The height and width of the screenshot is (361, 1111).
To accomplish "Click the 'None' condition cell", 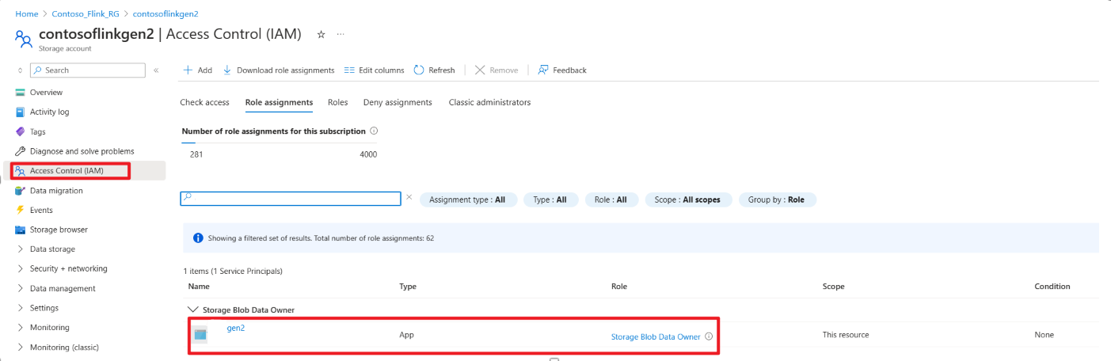I will (x=1044, y=335).
